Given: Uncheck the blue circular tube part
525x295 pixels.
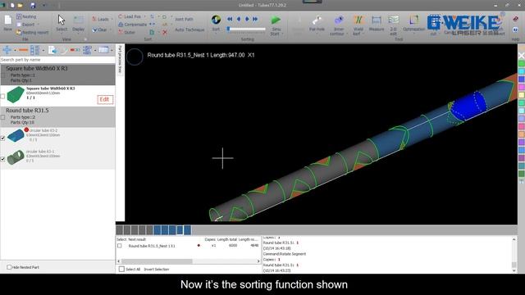Looking at the screenshot, I should pos(3,138).
